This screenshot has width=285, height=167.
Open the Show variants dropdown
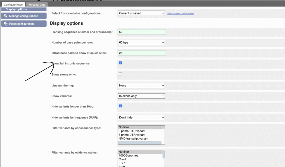click(x=141, y=96)
